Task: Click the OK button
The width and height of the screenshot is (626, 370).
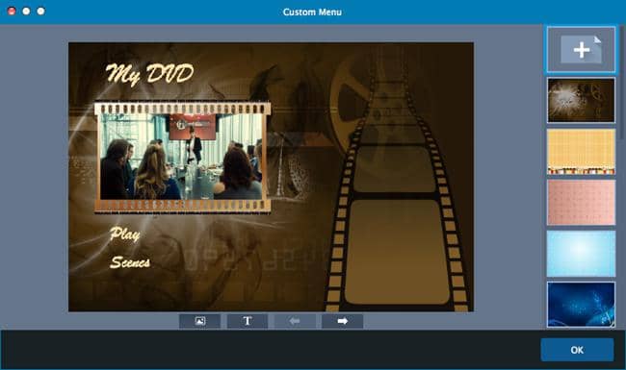Action: [577, 350]
